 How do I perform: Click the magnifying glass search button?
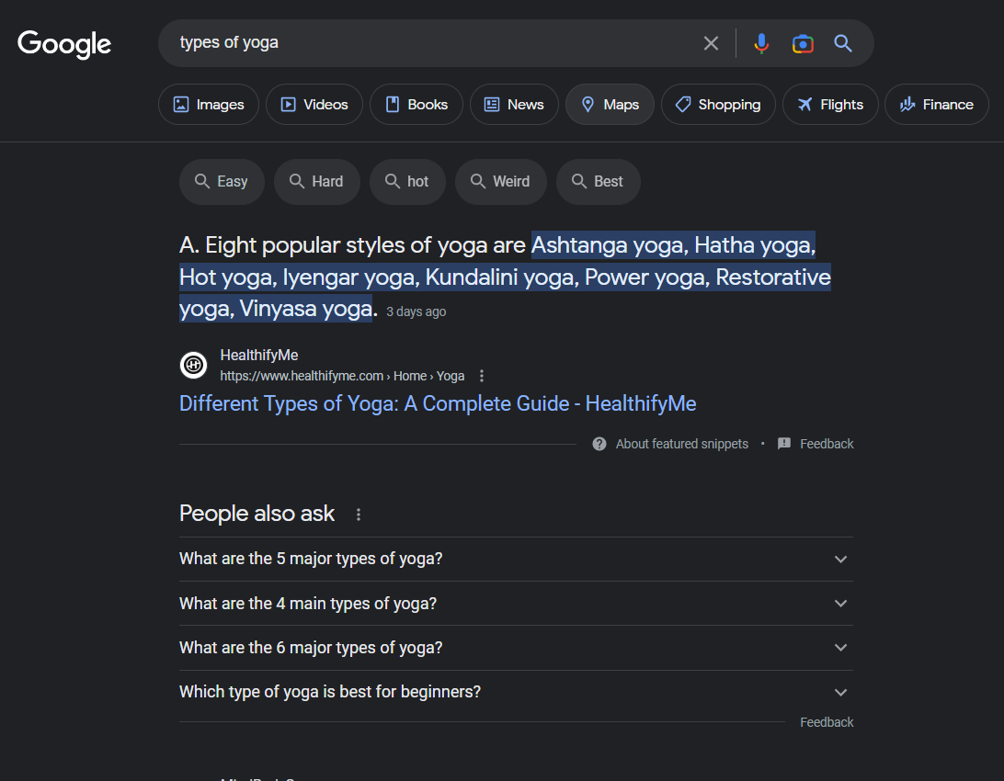(x=842, y=43)
